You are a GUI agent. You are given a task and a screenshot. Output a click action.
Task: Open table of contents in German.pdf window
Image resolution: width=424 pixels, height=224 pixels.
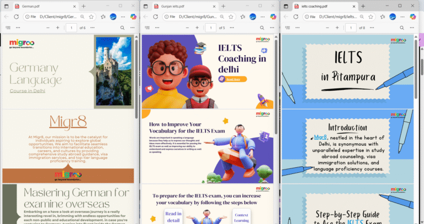pos(8,28)
